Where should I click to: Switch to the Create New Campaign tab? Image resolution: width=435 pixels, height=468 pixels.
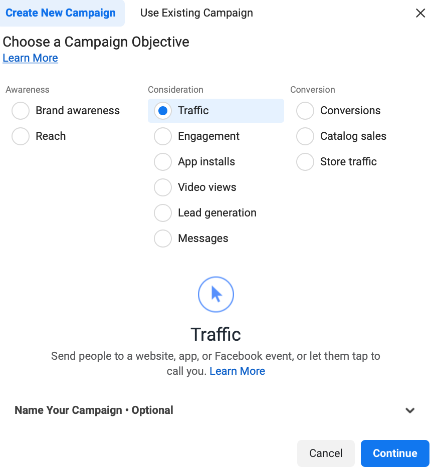point(61,13)
